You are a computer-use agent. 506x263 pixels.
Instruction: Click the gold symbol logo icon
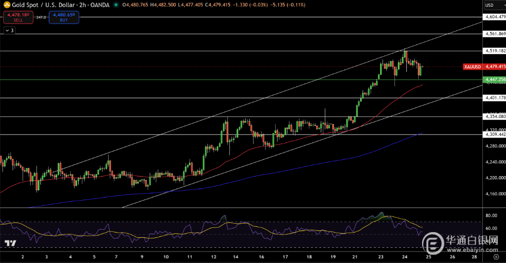click(x=6, y=5)
